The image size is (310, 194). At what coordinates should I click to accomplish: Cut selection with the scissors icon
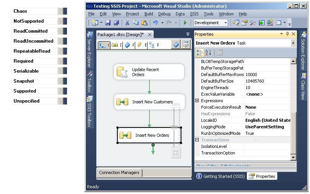(127, 23)
